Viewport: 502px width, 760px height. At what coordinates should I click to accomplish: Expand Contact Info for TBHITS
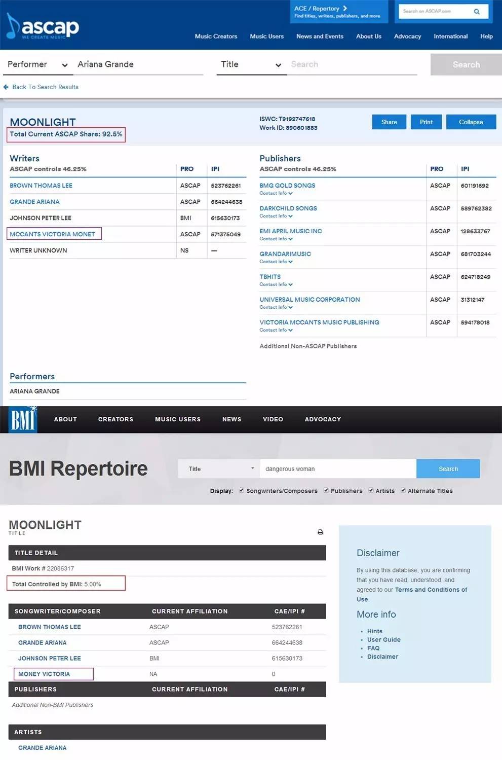tap(276, 284)
